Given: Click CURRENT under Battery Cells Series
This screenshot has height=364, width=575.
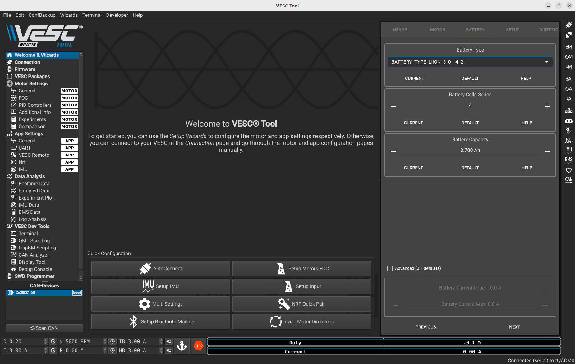Looking at the screenshot, I should pyautogui.click(x=413, y=123).
